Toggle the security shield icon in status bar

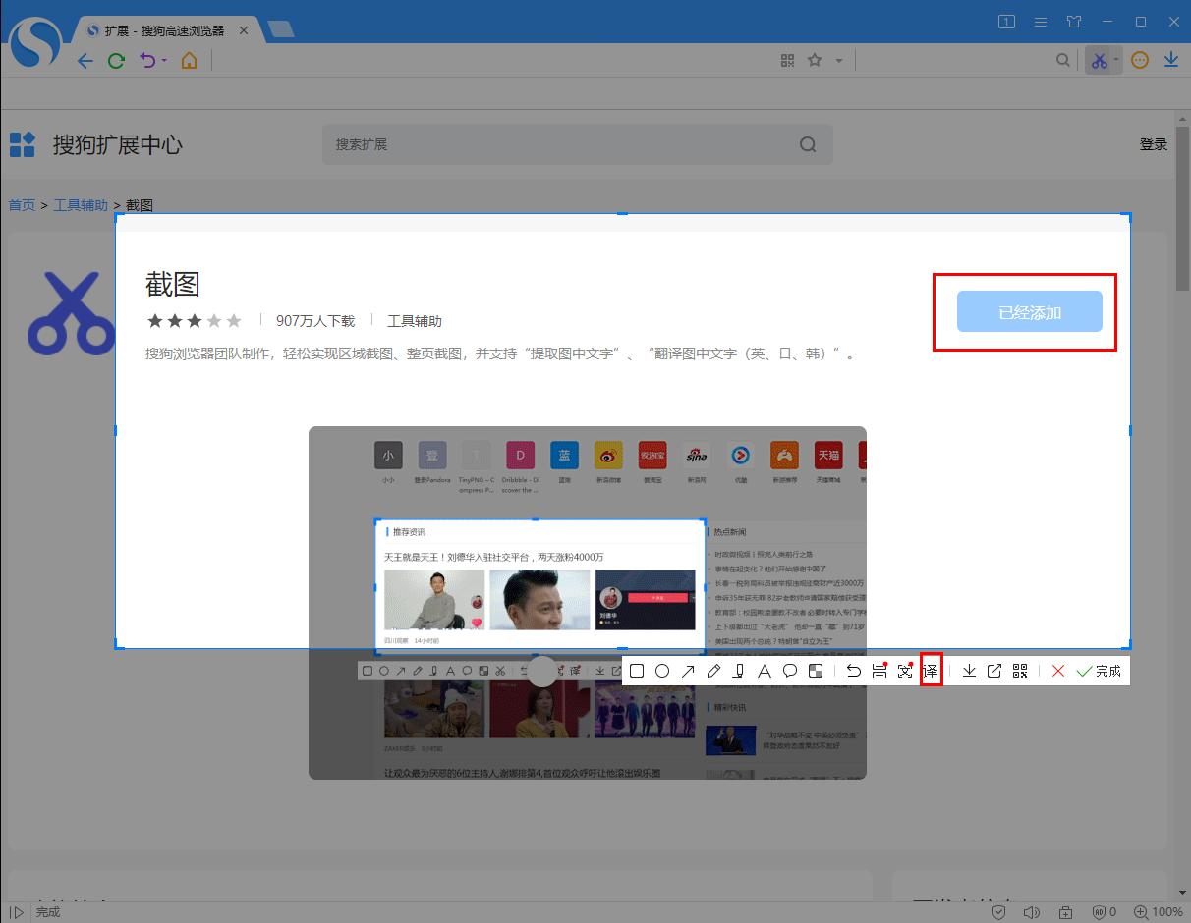tap(999, 912)
